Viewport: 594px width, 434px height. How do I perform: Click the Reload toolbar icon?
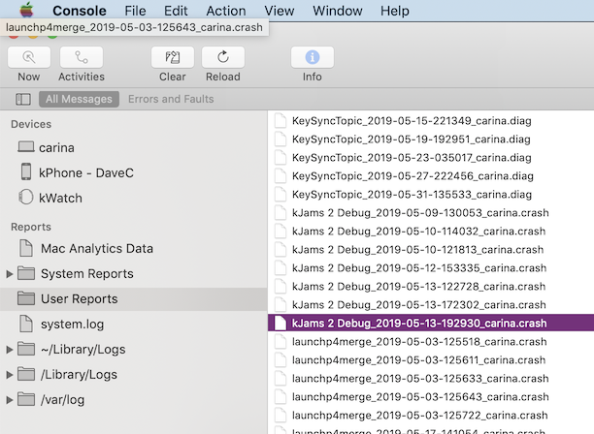pyautogui.click(x=223, y=57)
